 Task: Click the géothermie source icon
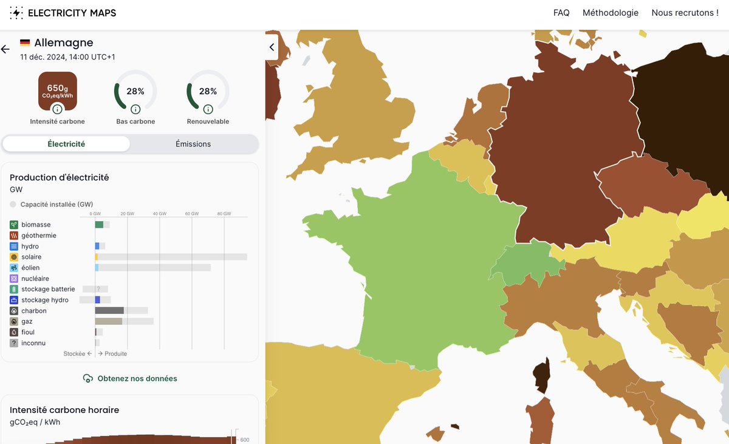[14, 236]
